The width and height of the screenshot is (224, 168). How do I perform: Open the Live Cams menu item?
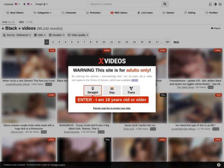click(145, 13)
